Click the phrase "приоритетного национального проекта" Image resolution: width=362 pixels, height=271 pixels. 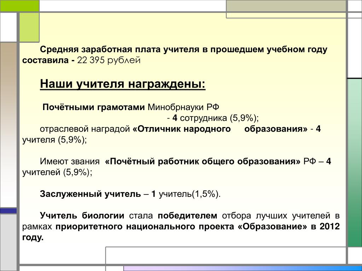[x=145, y=227]
